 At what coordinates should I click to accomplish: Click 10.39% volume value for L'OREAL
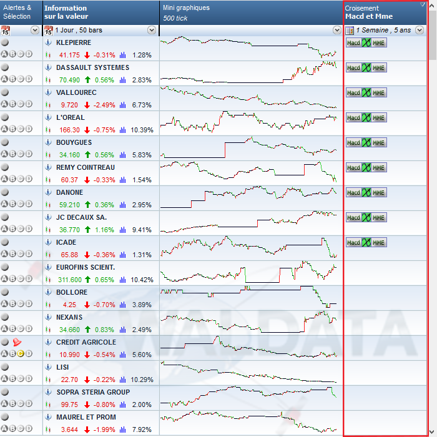click(142, 130)
